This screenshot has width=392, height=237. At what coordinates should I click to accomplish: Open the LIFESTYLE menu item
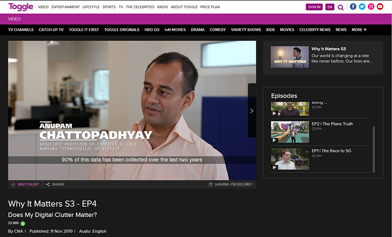tap(91, 7)
